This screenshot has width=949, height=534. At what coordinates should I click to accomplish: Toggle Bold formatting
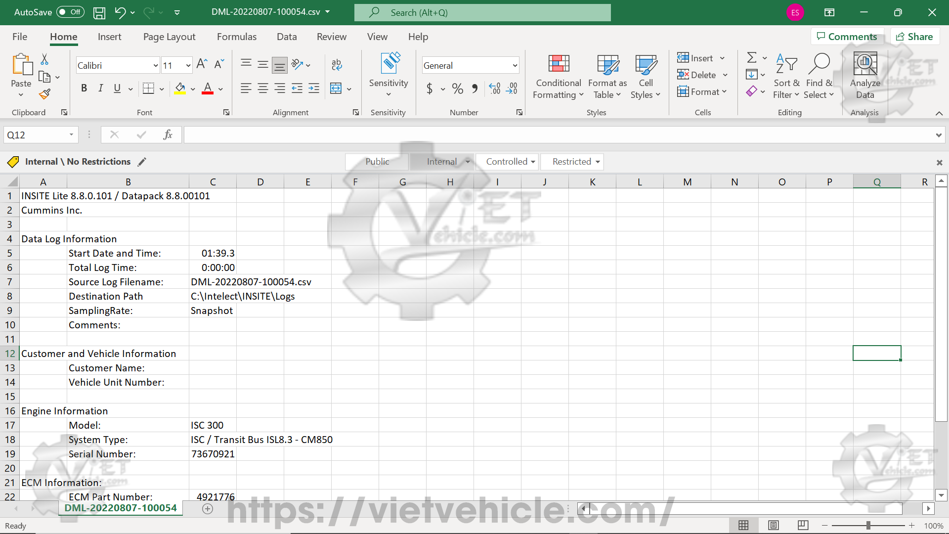pyautogui.click(x=84, y=89)
